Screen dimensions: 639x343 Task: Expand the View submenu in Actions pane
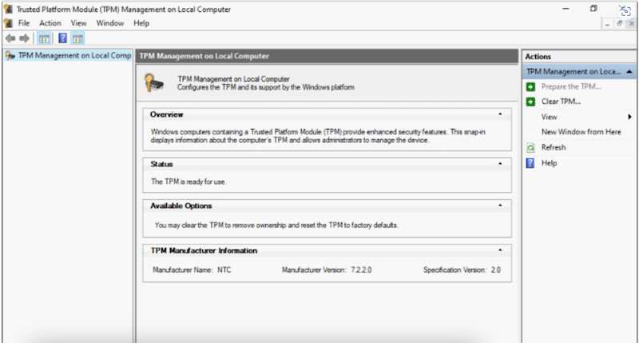click(x=629, y=117)
